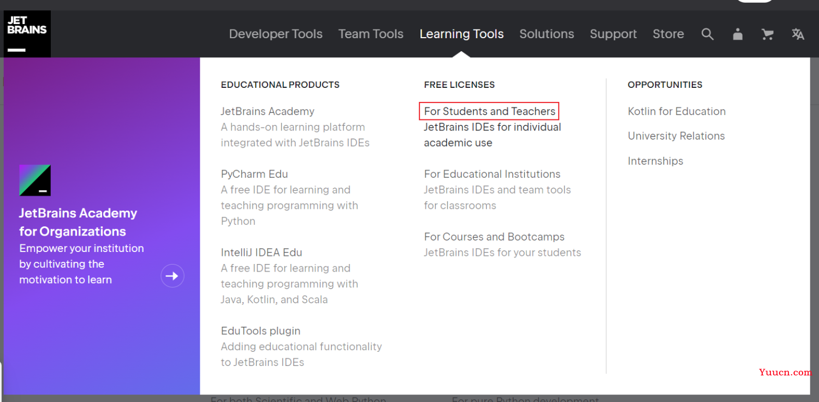819x402 pixels.
Task: Click the OPPORTUNITIES heading
Action: (x=665, y=85)
